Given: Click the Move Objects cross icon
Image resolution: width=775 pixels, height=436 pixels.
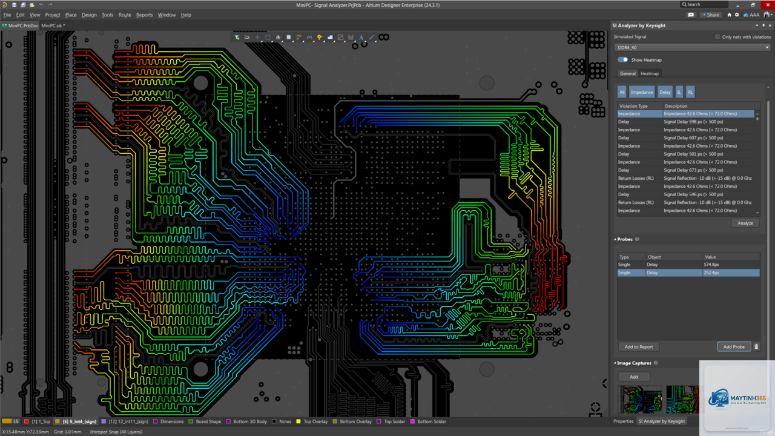Looking at the screenshot, I should (x=257, y=37).
